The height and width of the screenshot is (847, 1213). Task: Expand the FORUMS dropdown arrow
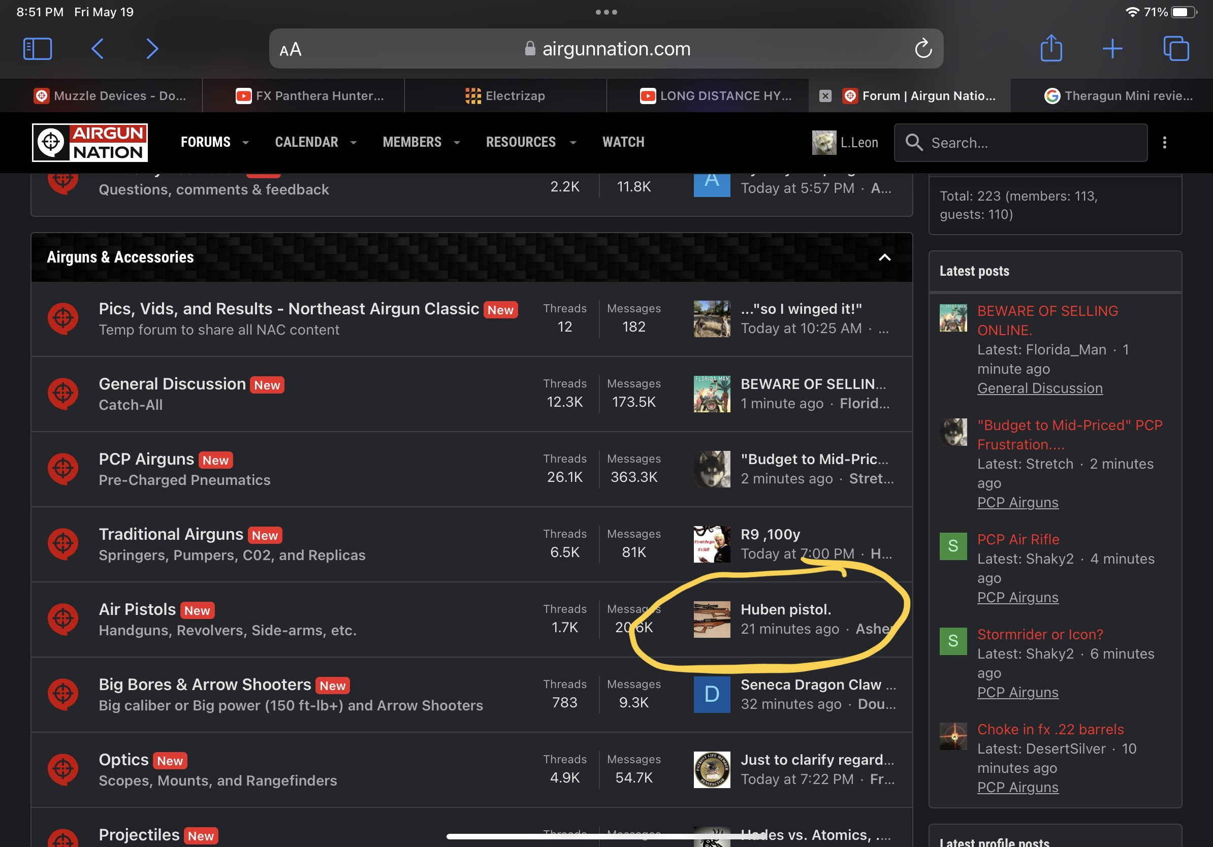point(245,143)
